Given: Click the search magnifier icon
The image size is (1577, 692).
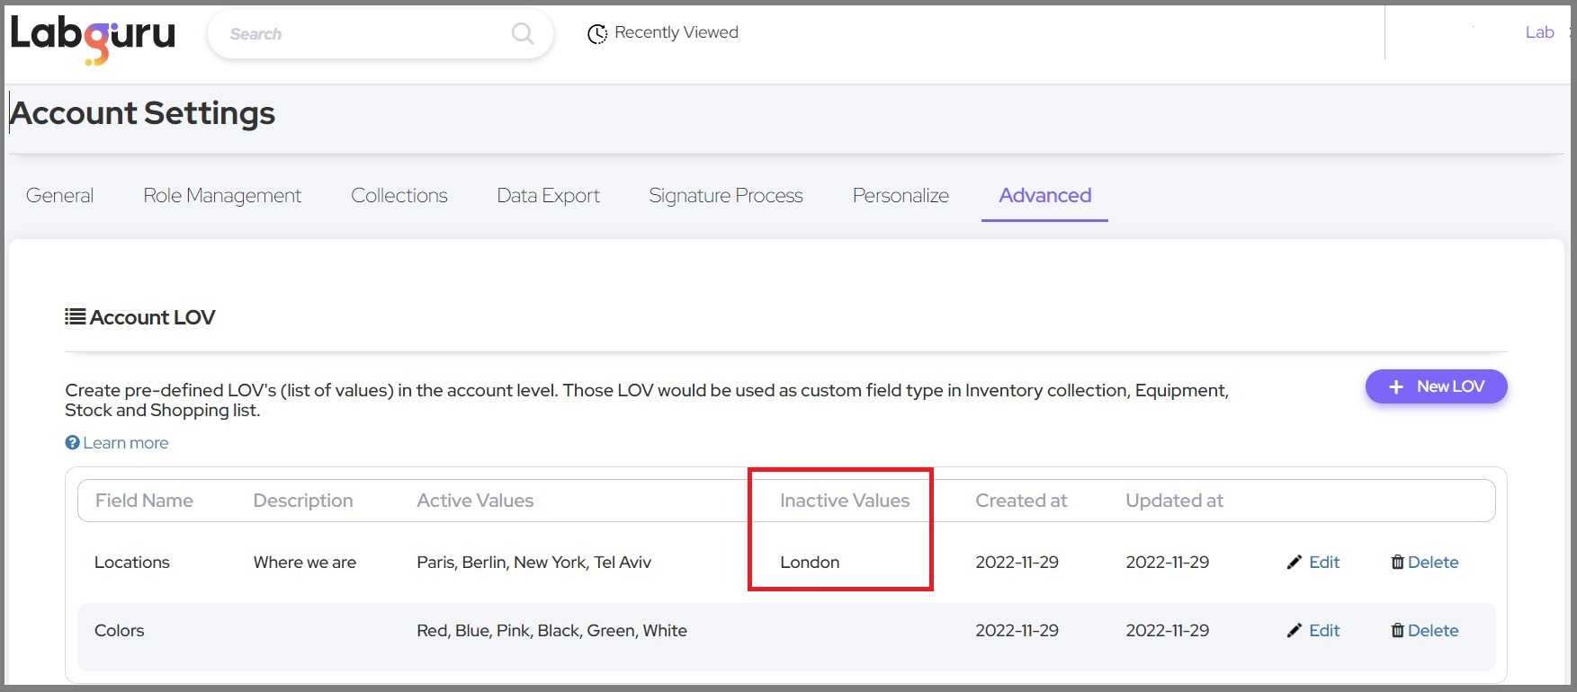Looking at the screenshot, I should click(522, 34).
